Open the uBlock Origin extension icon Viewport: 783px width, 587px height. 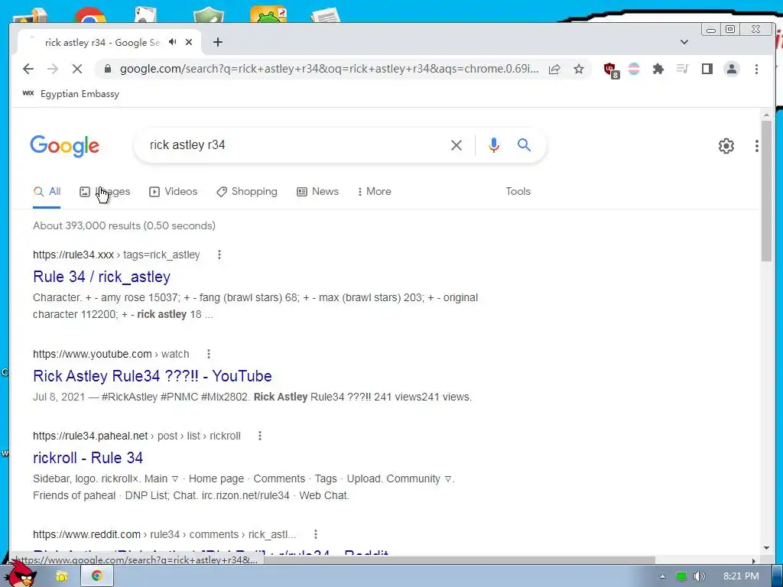point(611,70)
